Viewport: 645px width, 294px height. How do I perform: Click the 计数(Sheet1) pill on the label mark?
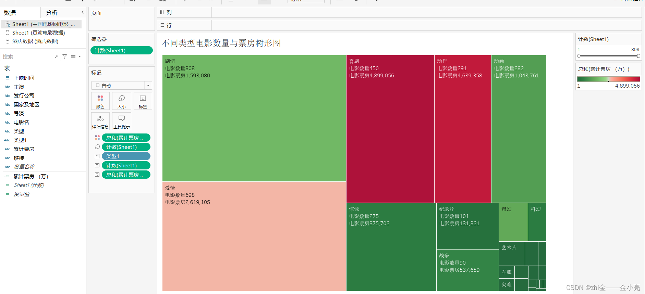click(x=126, y=165)
